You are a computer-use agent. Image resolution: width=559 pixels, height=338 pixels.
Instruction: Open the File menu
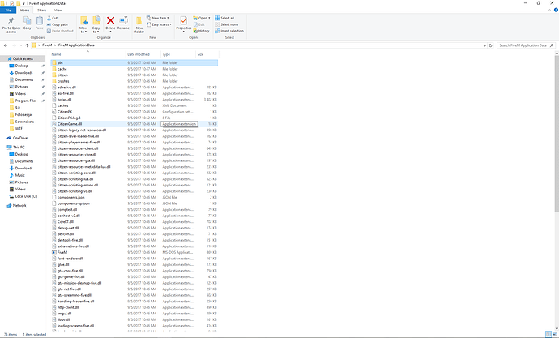pyautogui.click(x=8, y=11)
